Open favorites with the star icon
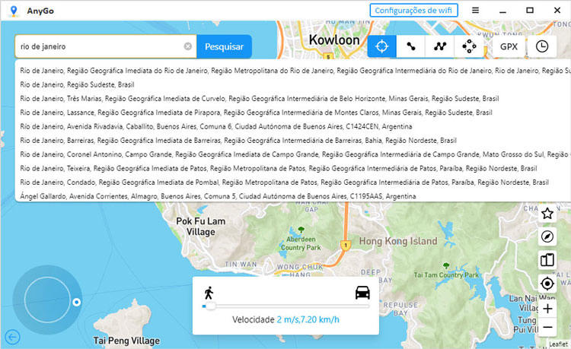 (547, 214)
